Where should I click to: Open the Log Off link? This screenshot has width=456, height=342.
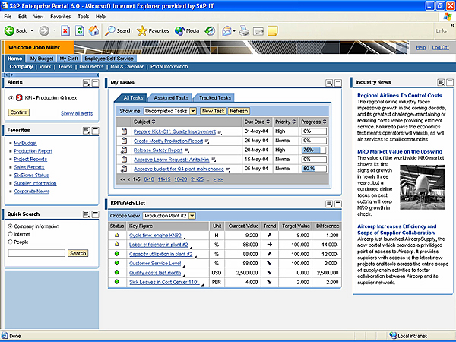coord(440,47)
